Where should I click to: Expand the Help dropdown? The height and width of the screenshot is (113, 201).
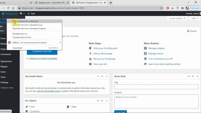[195, 18]
